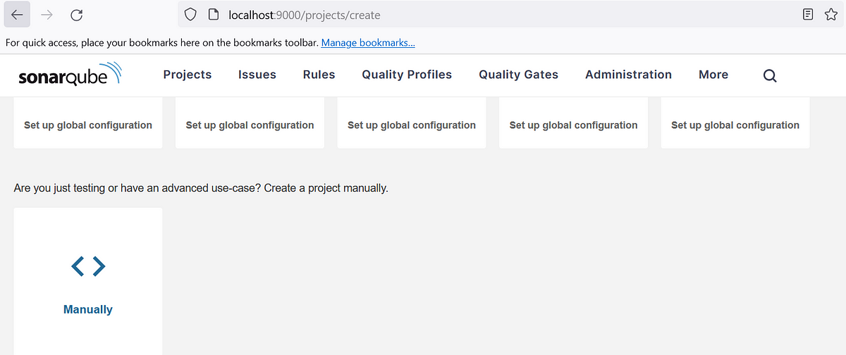Click the SonarQube logo
The height and width of the screenshot is (355, 846).
tap(70, 75)
